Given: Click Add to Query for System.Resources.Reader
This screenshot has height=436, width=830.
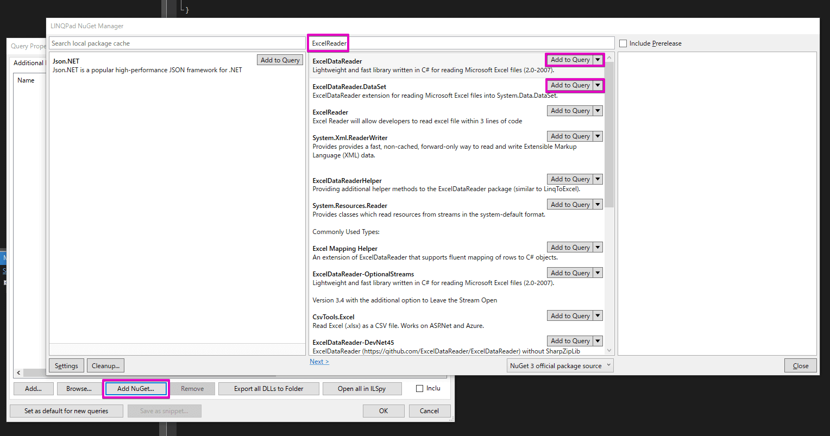Looking at the screenshot, I should pos(570,205).
